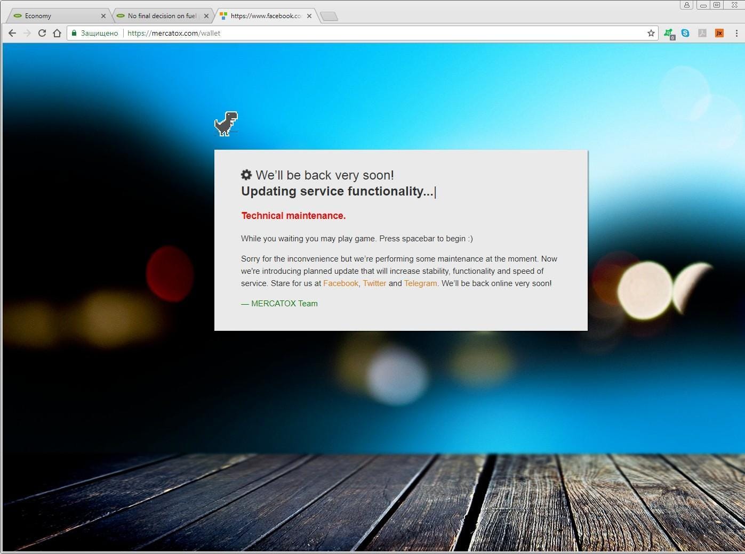Click the pixel dinosaur game character
Viewport: 745px width, 554px height.
click(x=226, y=124)
